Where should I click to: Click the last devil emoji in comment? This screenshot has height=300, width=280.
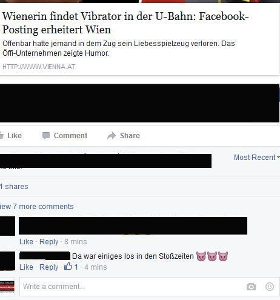click(223, 256)
